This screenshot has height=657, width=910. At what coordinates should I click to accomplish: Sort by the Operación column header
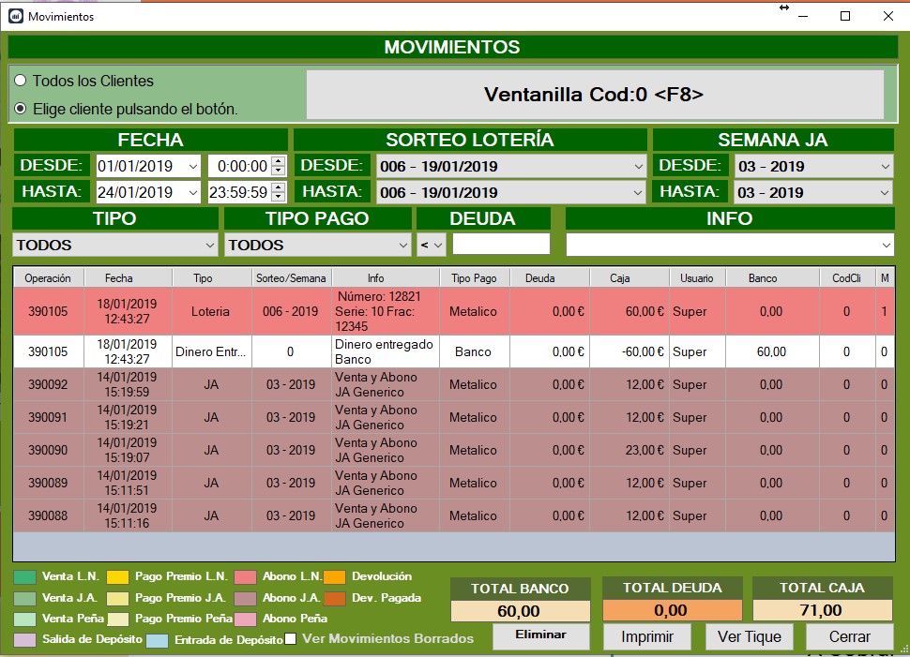48,278
